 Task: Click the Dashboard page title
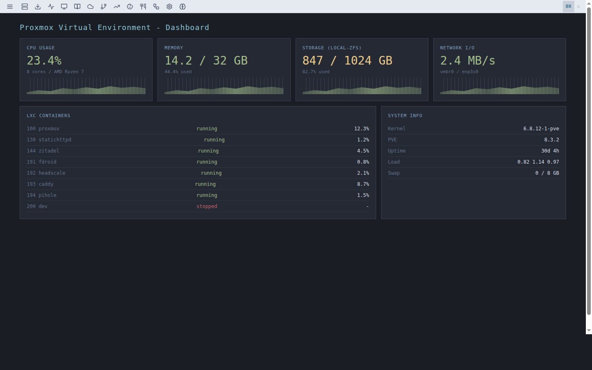[x=114, y=28]
